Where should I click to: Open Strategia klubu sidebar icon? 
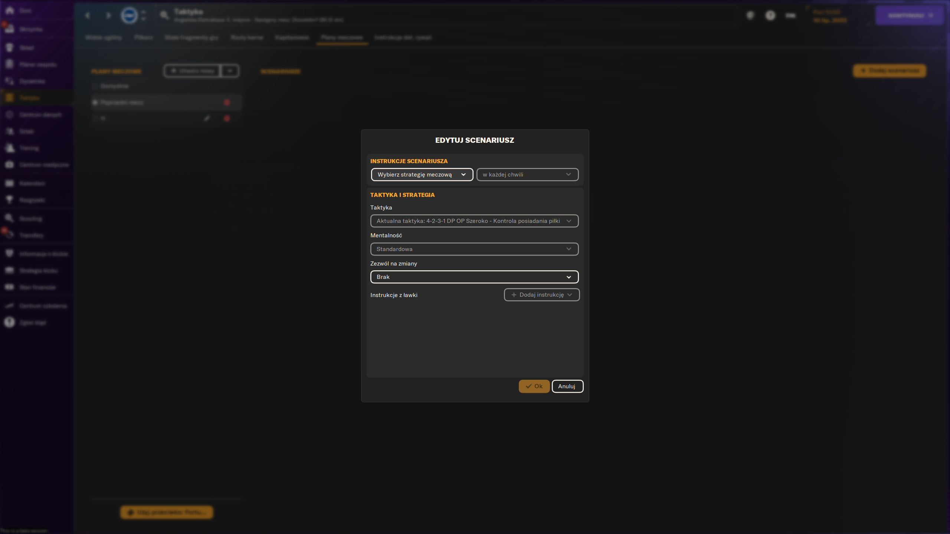click(10, 270)
